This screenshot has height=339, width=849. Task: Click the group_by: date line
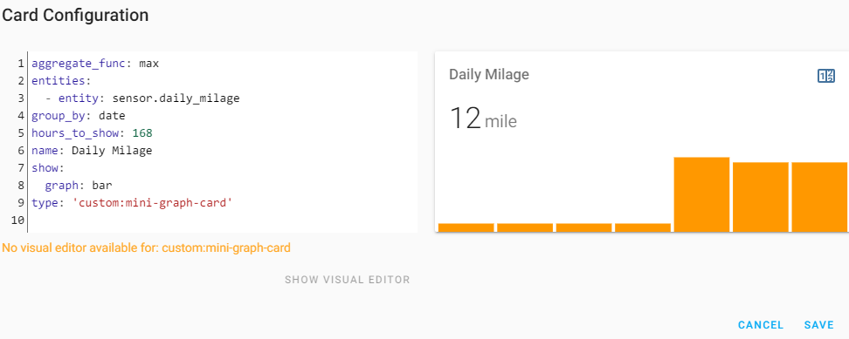point(79,116)
